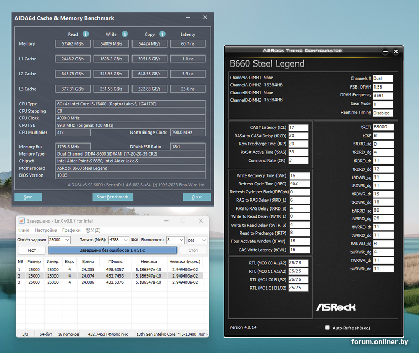The width and height of the screenshot is (419, 353).
Task: Click the tWRRD_sg value field
Action: 383,211
